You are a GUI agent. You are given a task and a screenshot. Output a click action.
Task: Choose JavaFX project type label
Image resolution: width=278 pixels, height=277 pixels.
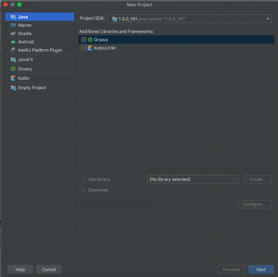click(26, 59)
